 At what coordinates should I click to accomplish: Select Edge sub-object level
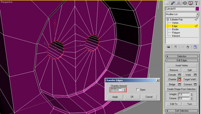tap(175, 26)
